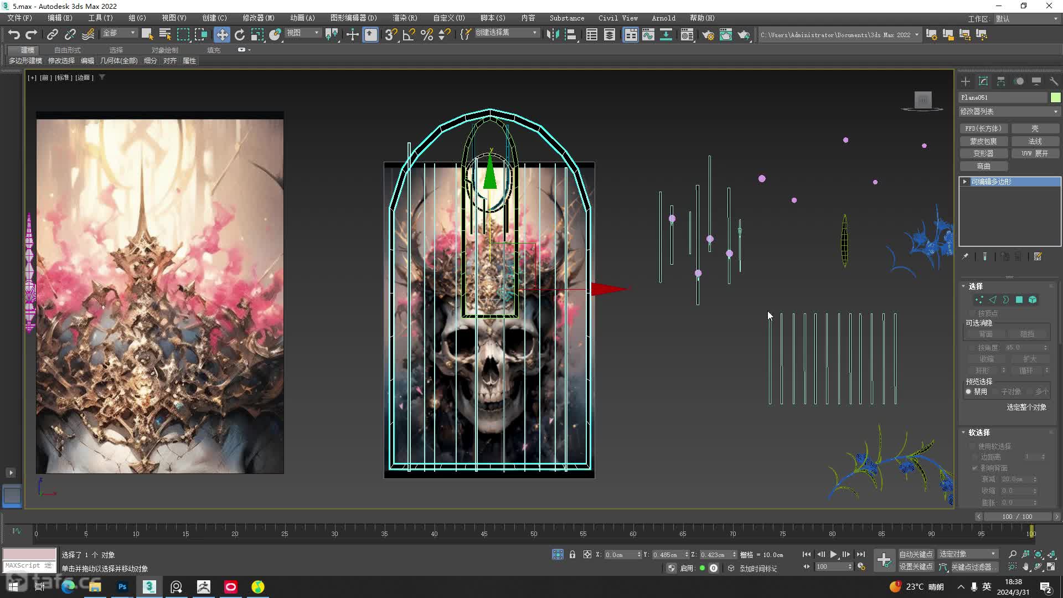Select the 禁用 preview selection radio button
The width and height of the screenshot is (1063, 598).
(968, 391)
